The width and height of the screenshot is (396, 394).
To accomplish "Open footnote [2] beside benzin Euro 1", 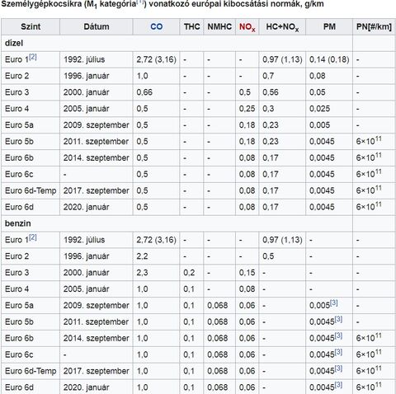I will [33, 237].
